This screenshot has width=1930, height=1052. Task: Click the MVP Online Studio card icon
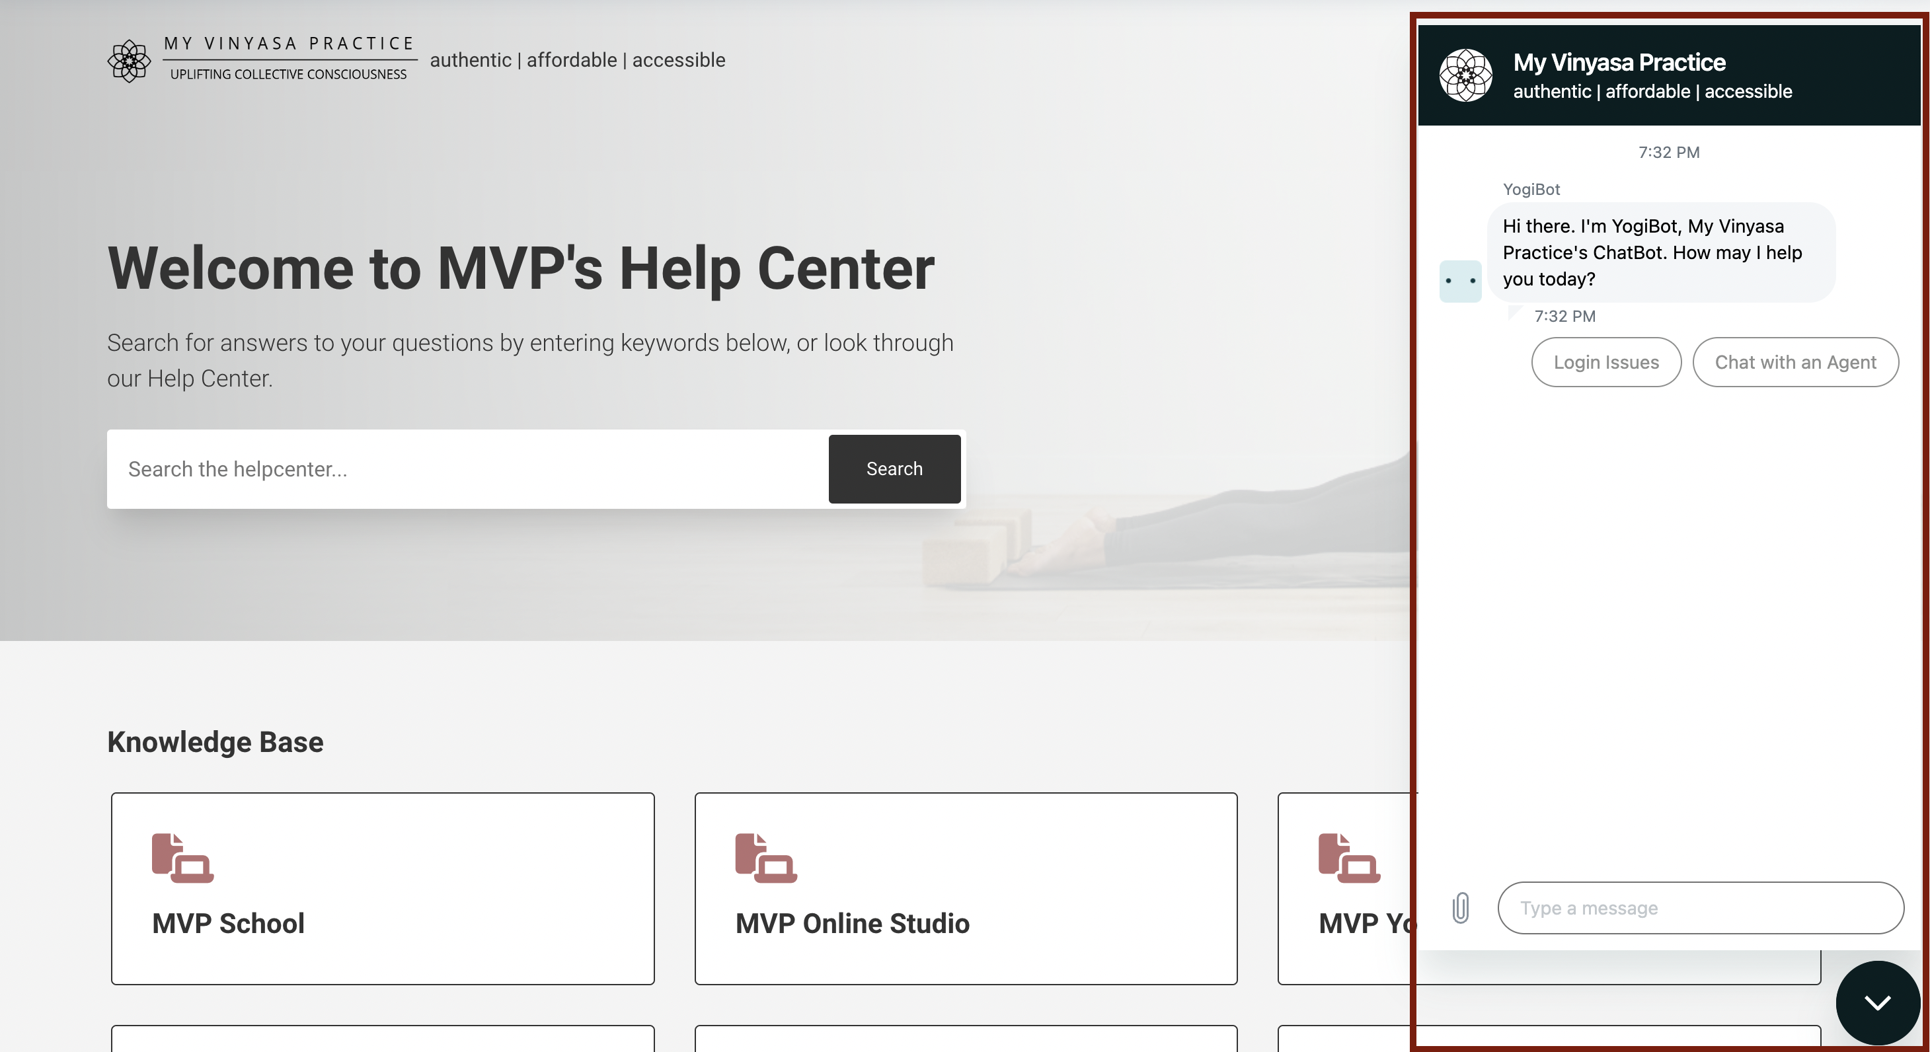[765, 858]
